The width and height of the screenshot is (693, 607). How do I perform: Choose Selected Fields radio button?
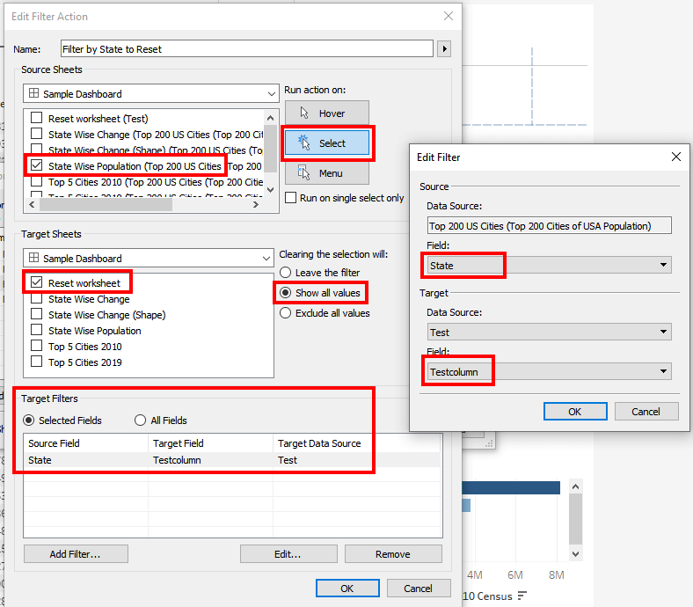click(x=29, y=420)
